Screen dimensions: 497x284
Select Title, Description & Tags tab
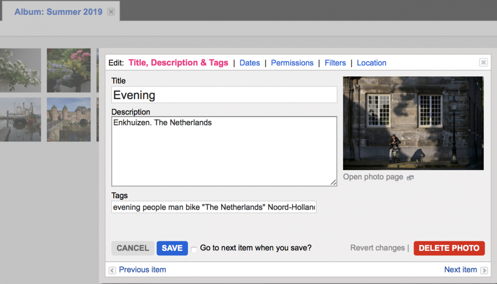tap(178, 63)
